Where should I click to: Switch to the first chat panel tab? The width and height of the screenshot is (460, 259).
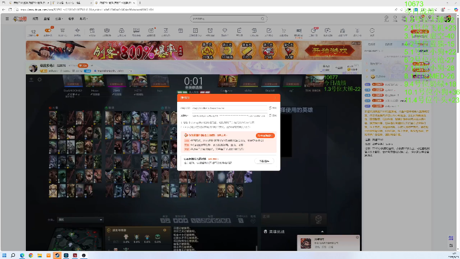pos(371,44)
